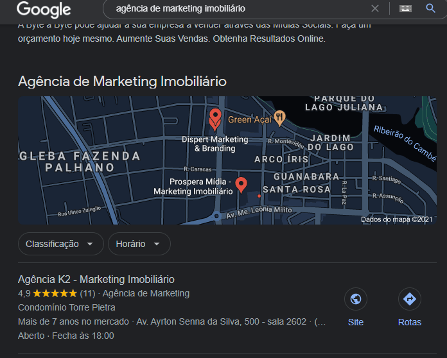Viewport: 447px width, 358px height.
Task: Open the Classificação filter dropdown
Action: tap(61, 244)
